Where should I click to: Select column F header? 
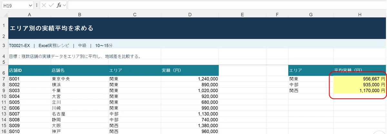277,14
